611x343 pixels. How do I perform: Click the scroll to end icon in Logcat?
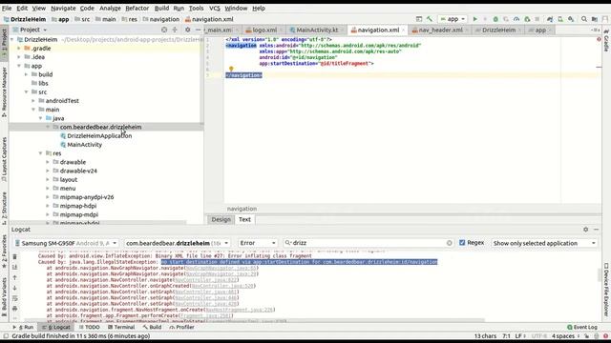tap(15, 267)
